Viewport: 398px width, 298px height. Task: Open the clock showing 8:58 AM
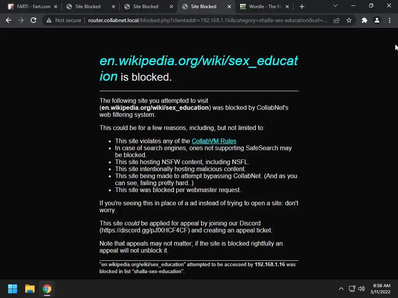coord(380,289)
